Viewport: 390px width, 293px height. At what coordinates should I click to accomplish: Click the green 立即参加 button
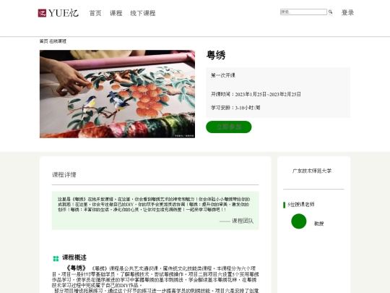pos(228,127)
